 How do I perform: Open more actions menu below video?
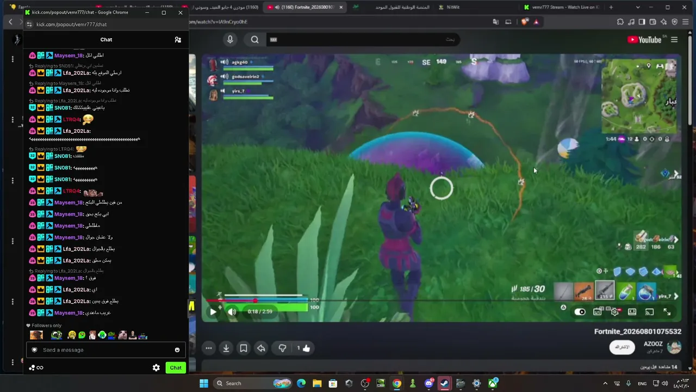(x=209, y=348)
